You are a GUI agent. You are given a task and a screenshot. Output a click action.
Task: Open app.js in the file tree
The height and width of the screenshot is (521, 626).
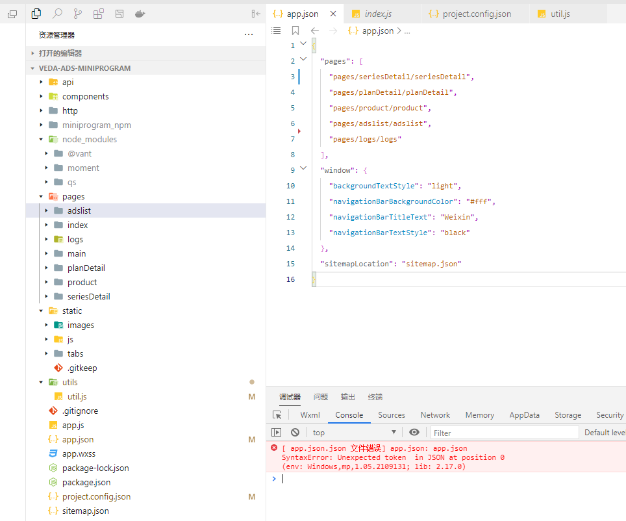tap(67, 426)
